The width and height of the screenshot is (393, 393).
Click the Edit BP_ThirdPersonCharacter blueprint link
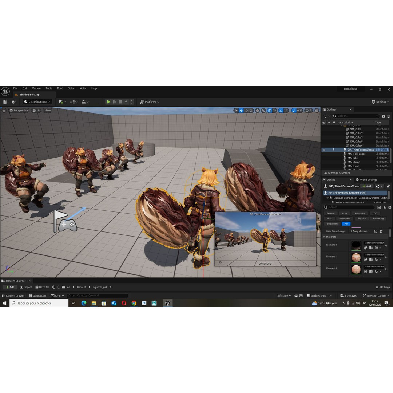tap(382, 150)
